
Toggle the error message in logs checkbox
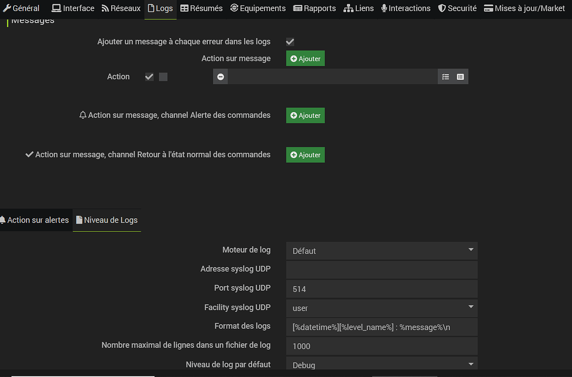coord(290,42)
